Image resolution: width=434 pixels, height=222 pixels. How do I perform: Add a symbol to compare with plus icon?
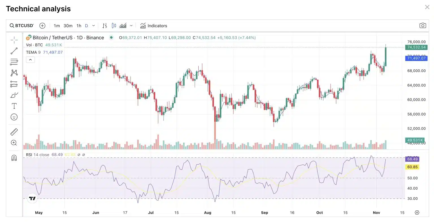point(42,26)
